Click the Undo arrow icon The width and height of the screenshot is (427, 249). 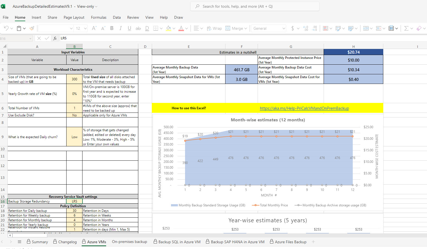tap(6, 28)
